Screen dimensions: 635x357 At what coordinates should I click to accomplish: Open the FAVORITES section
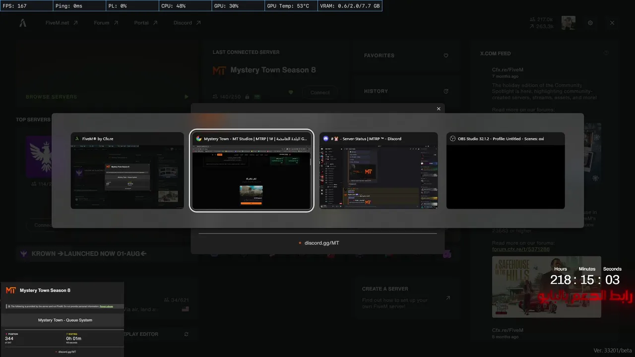pyautogui.click(x=379, y=56)
